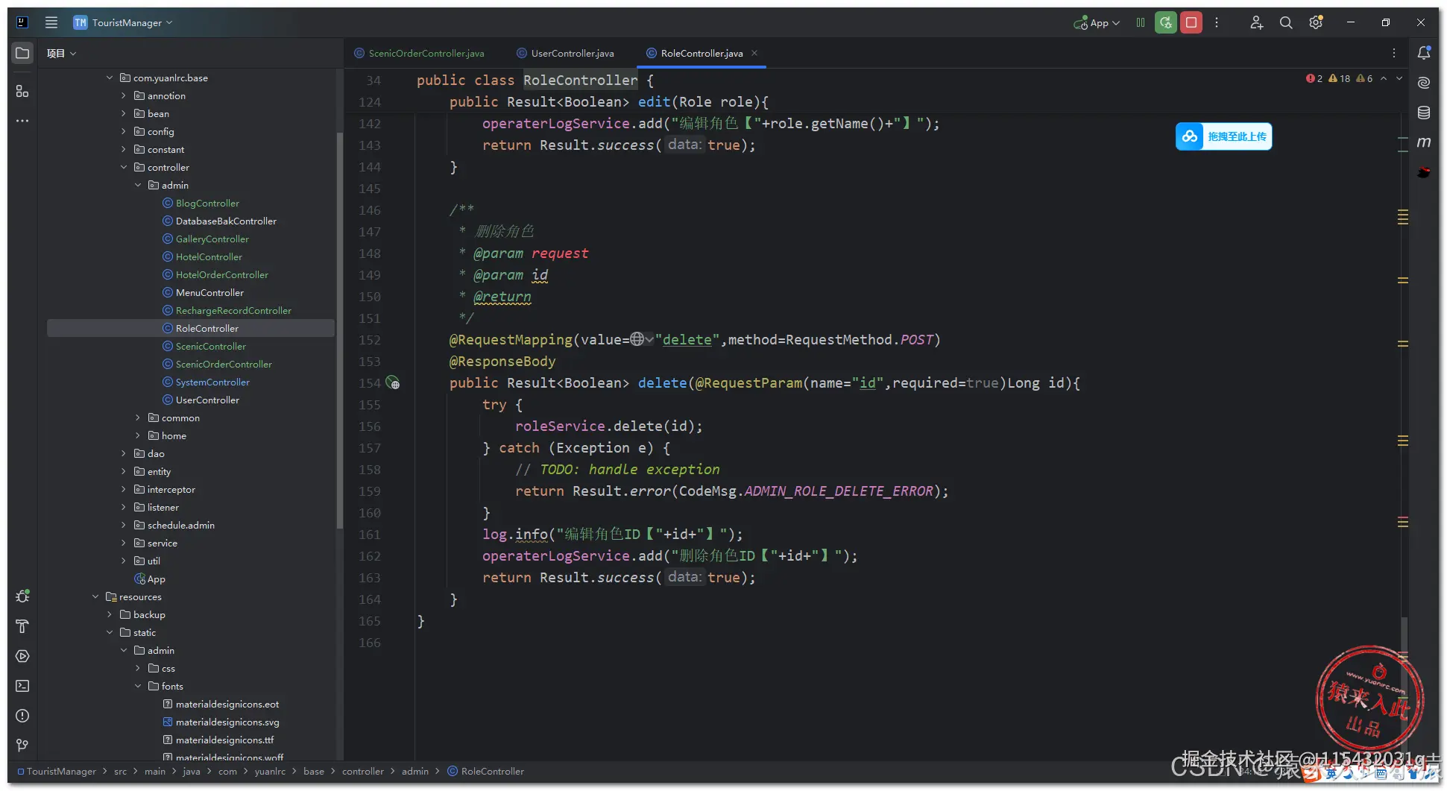1447x791 pixels.
Task: Open the Build hammer tool window
Action: pos(22,626)
